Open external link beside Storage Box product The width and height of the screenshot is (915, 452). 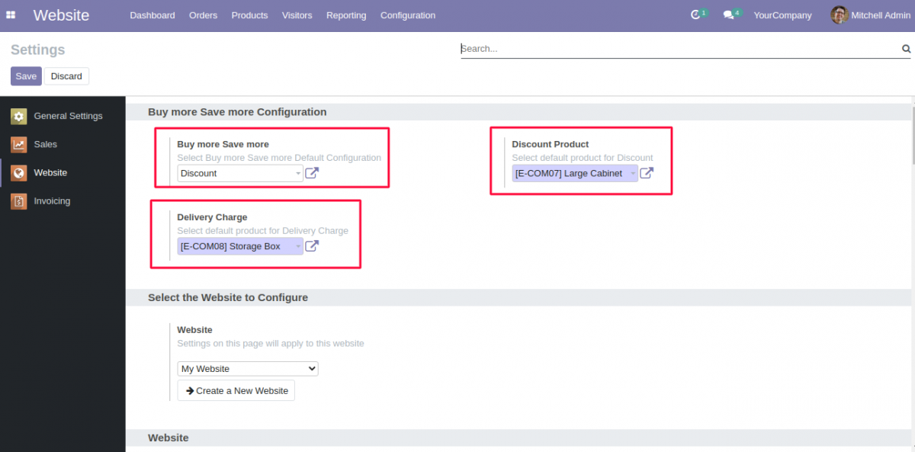312,245
